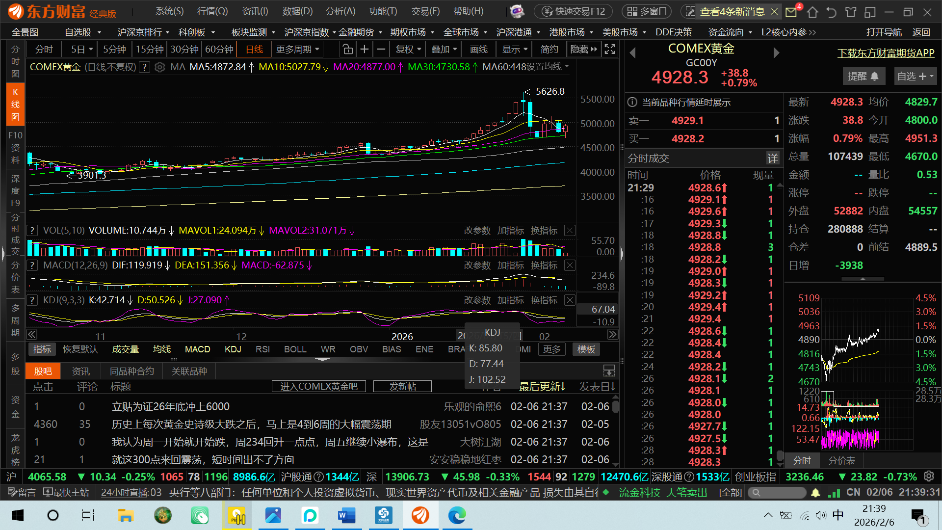Switch to 简约 simple mode
Screen dimensions: 942x530
tap(549, 50)
